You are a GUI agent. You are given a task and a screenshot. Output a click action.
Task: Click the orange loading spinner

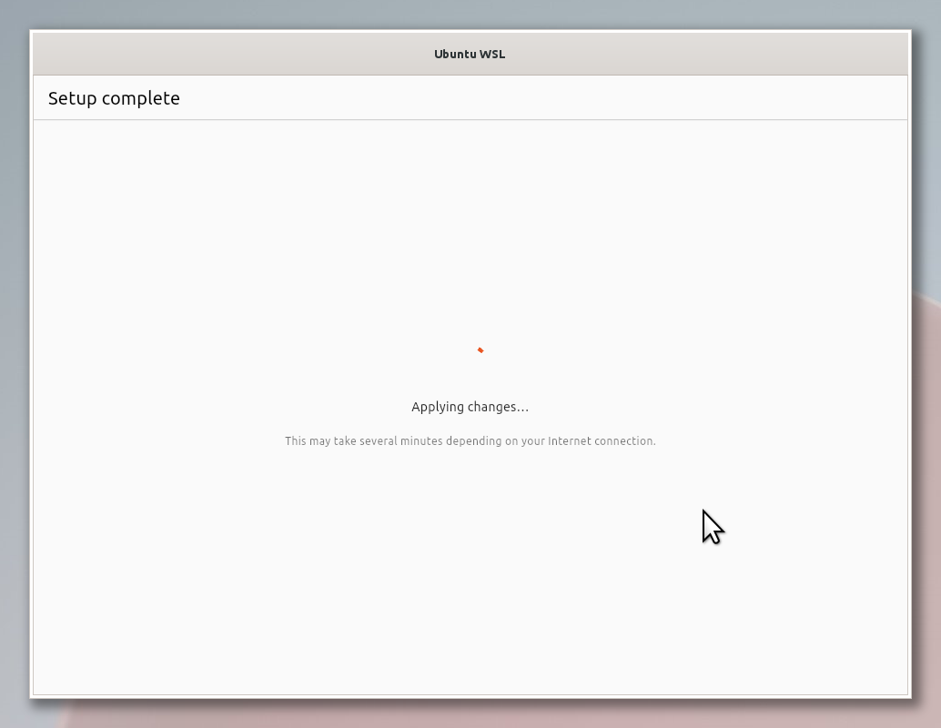point(481,350)
